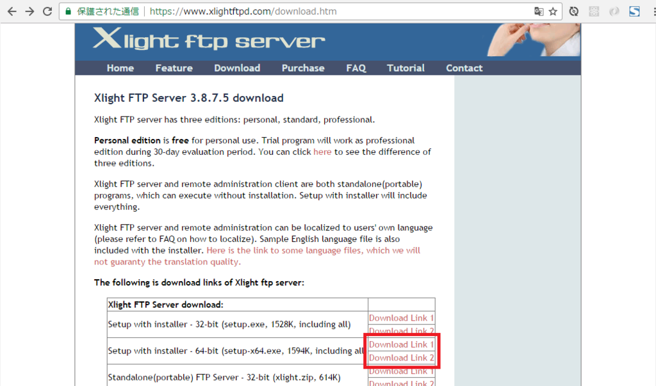Click the URL in the address bar
Image resolution: width=656 pixels, height=386 pixels.
pos(243,12)
